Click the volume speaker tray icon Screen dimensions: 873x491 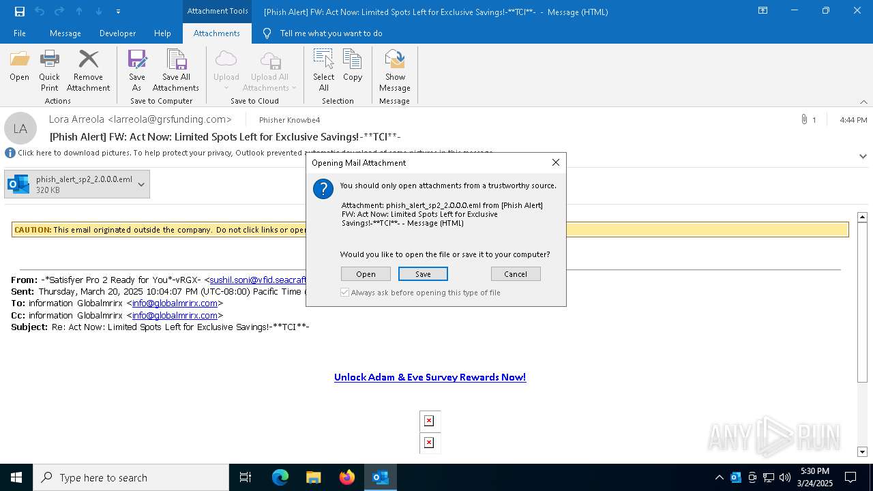coord(785,477)
